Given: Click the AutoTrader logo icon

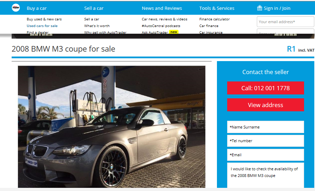Looking at the screenshot, I should coord(16,8).
